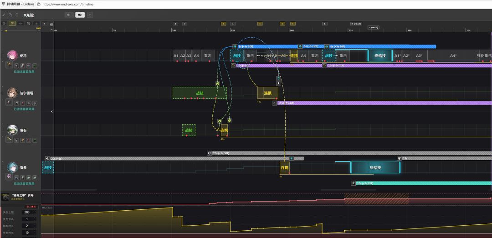Add a new scheme with plus button
Screen dimensions: 492x238
(90, 15)
